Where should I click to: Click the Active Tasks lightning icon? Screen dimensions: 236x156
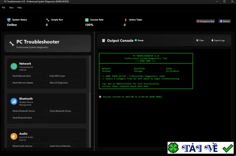tap(126, 20)
